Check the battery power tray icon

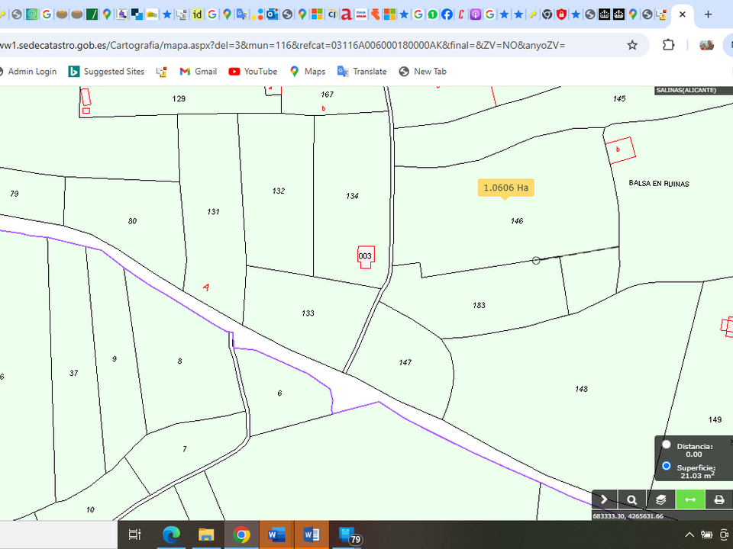(x=706, y=535)
